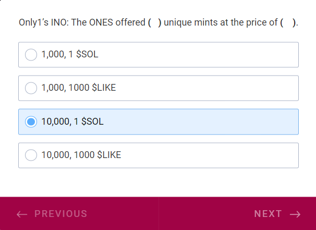316x230 pixels.
Task: Select the radio circle for 10,000, 1000 $LIKE
Action: (31, 155)
